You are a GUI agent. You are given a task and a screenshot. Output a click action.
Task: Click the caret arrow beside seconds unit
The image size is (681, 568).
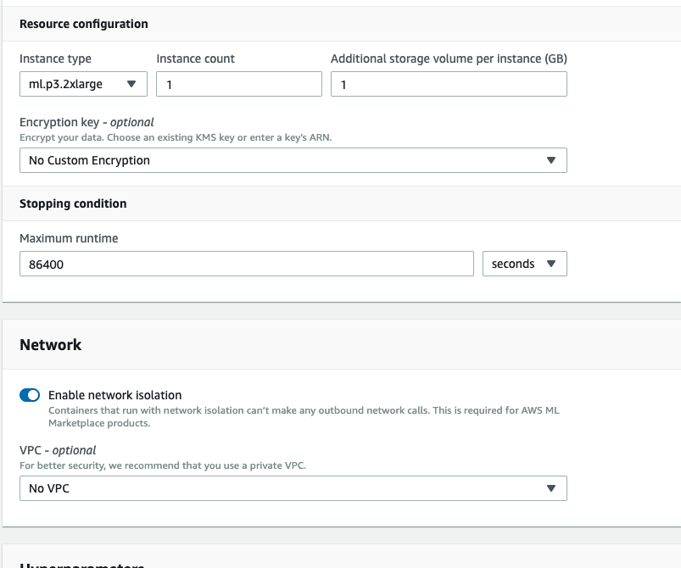pyautogui.click(x=550, y=264)
